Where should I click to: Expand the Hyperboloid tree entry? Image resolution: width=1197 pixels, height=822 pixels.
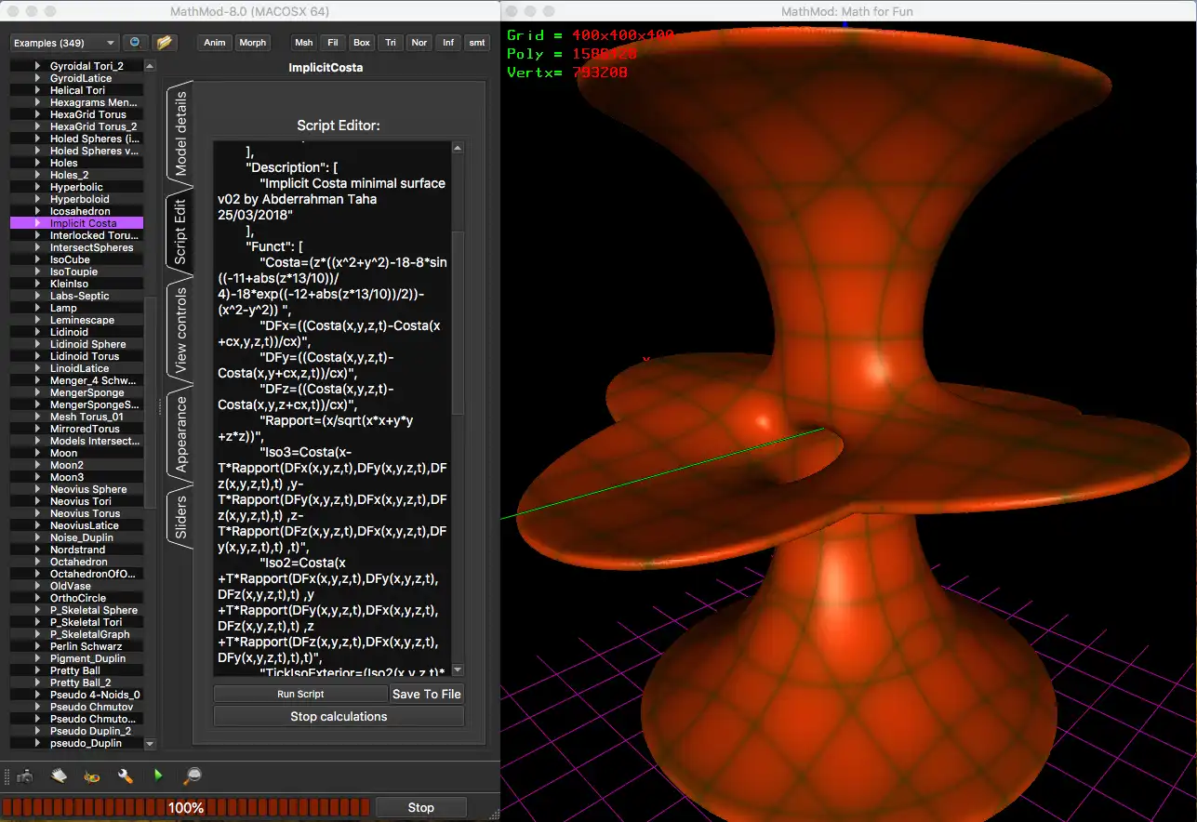(38, 199)
